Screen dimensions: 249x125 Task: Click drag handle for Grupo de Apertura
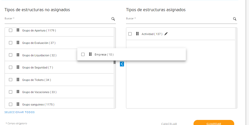coord(18,30)
